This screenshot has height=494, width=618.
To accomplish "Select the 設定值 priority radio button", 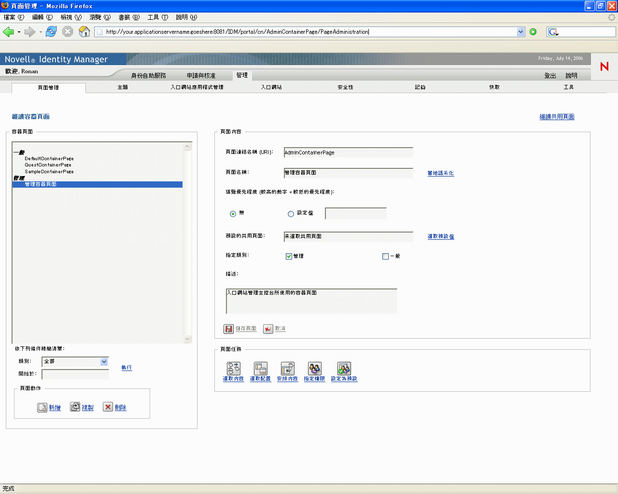I will 291,214.
